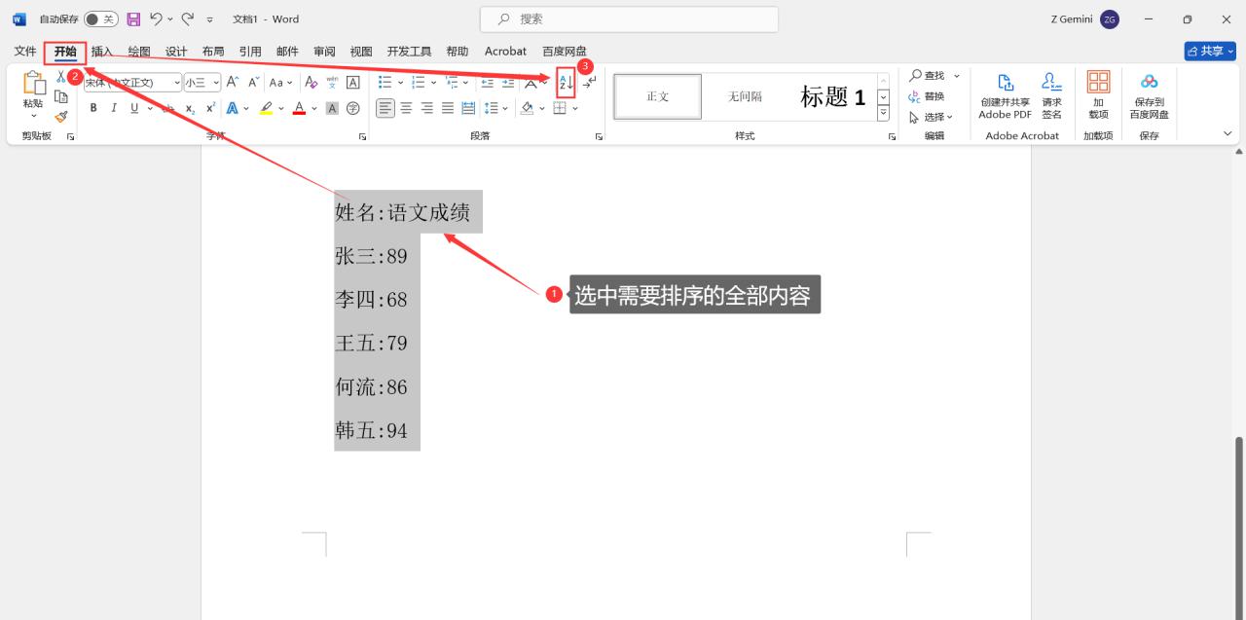This screenshot has width=1246, height=620.
Task: Open the font name combo box
Action: click(132, 83)
